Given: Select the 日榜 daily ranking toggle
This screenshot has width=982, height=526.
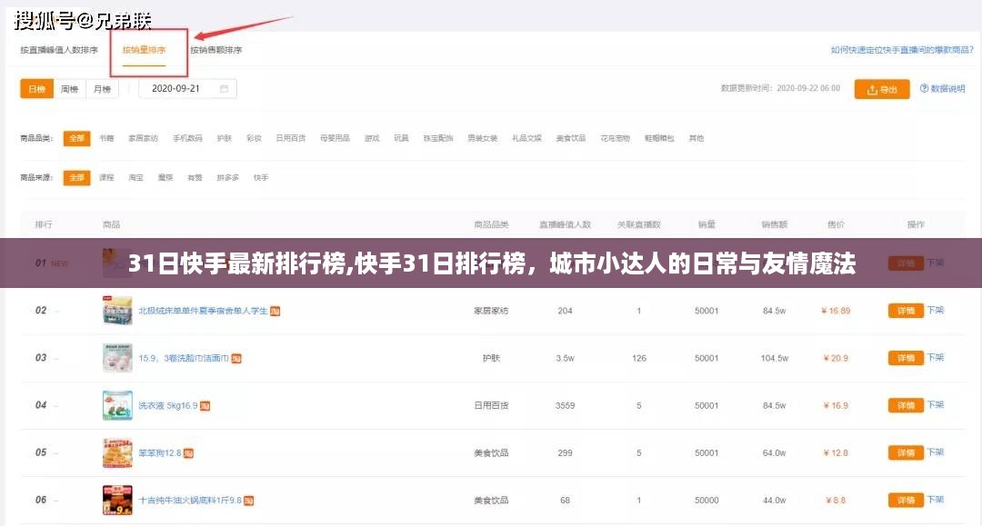Looking at the screenshot, I should click(36, 89).
